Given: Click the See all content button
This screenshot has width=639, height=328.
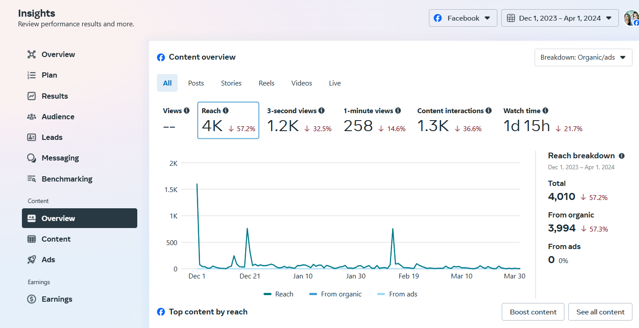Looking at the screenshot, I should click(x=600, y=312).
